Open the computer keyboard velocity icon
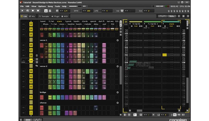The width and height of the screenshot is (209, 121). [122, 11]
